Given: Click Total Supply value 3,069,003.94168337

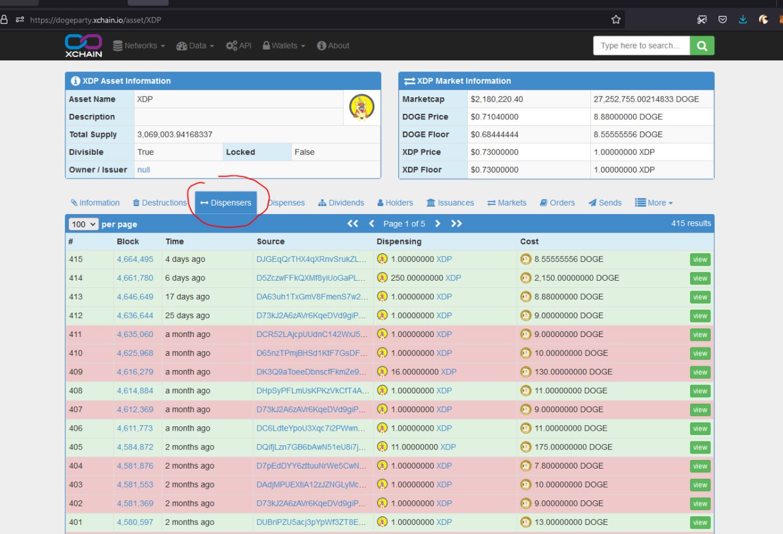Looking at the screenshot, I should [175, 135].
